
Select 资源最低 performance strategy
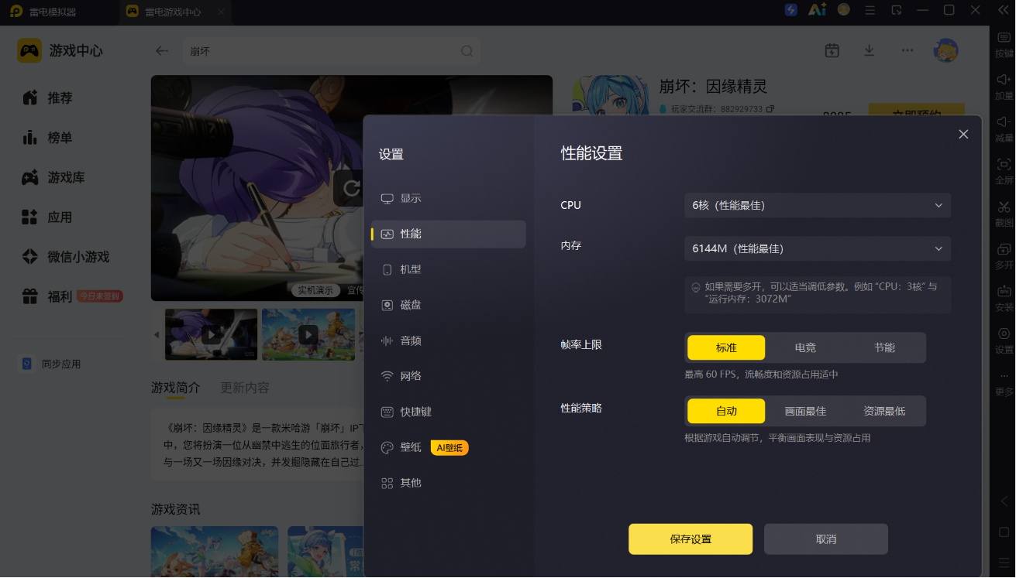(884, 412)
